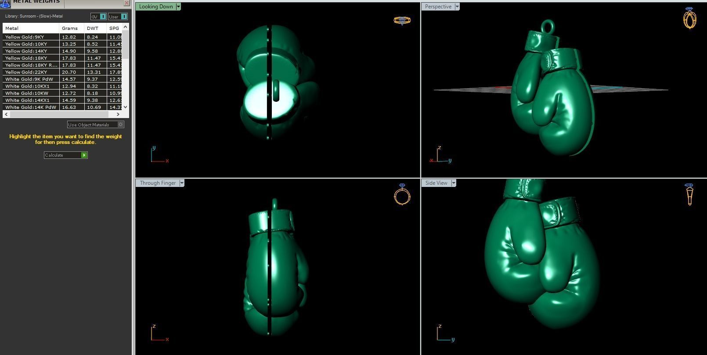Click the Calculate button

[x=66, y=155]
